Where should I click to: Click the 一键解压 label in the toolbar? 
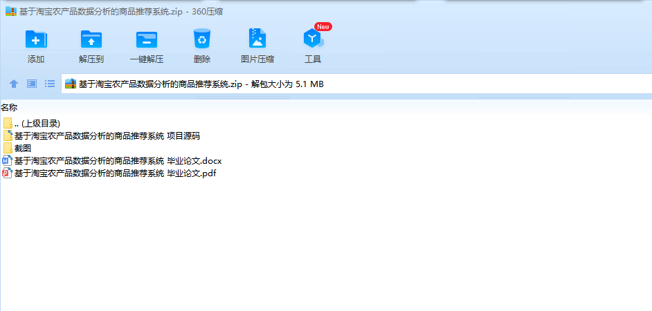147,59
